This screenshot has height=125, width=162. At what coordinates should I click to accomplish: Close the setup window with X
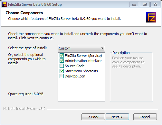point(155,4)
